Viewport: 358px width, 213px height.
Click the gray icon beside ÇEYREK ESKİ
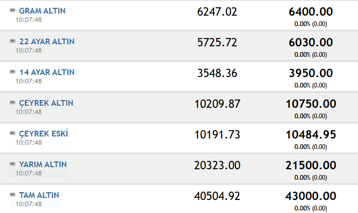(x=13, y=133)
